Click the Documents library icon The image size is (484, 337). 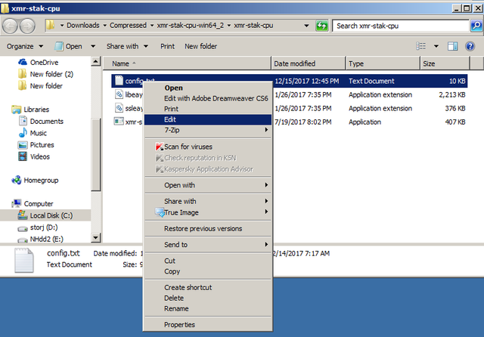click(x=23, y=121)
